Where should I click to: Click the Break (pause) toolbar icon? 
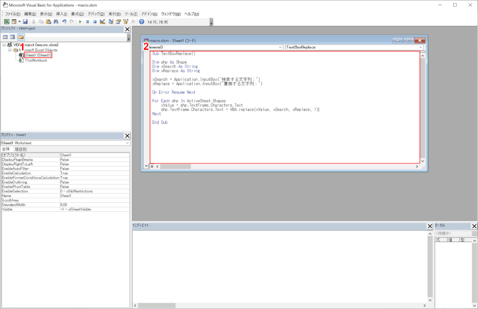coord(88,22)
